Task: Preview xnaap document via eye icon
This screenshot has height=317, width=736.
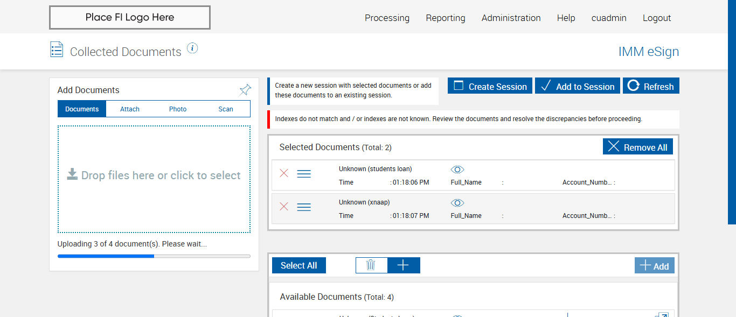Action: [457, 203]
